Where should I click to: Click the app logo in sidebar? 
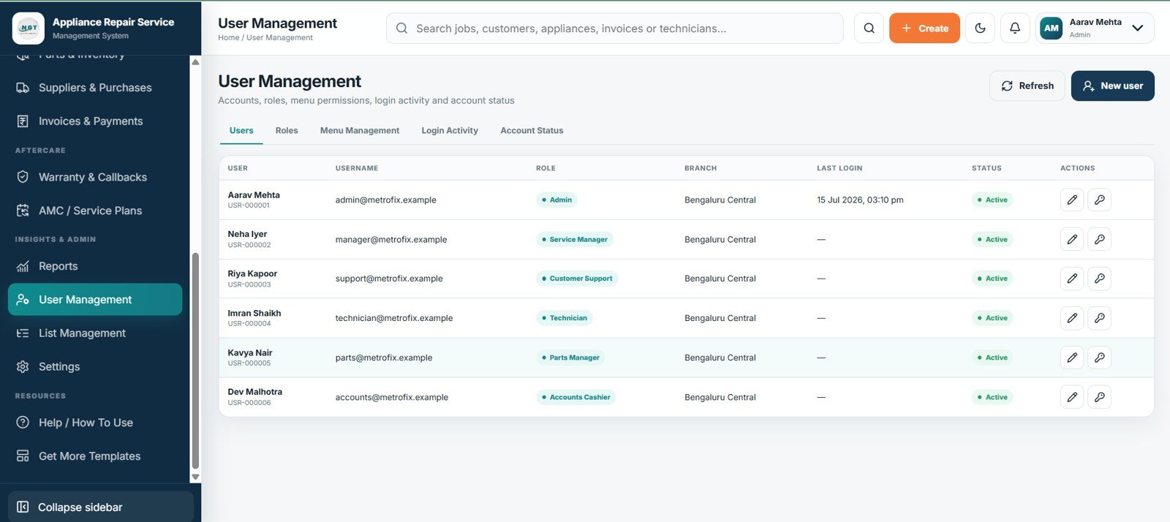tap(29, 28)
